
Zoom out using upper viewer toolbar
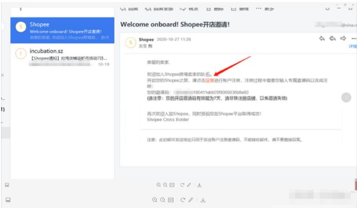tap(165, 185)
